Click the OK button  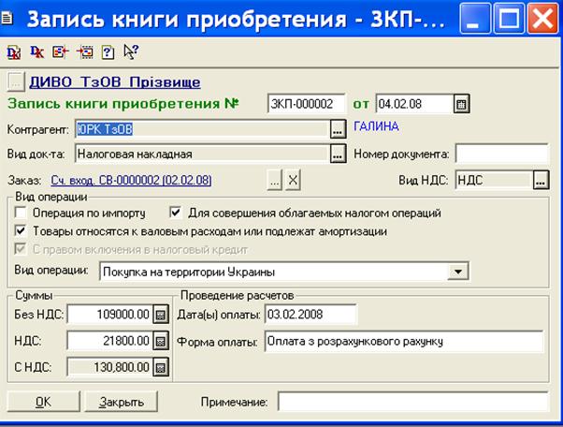[43, 402]
